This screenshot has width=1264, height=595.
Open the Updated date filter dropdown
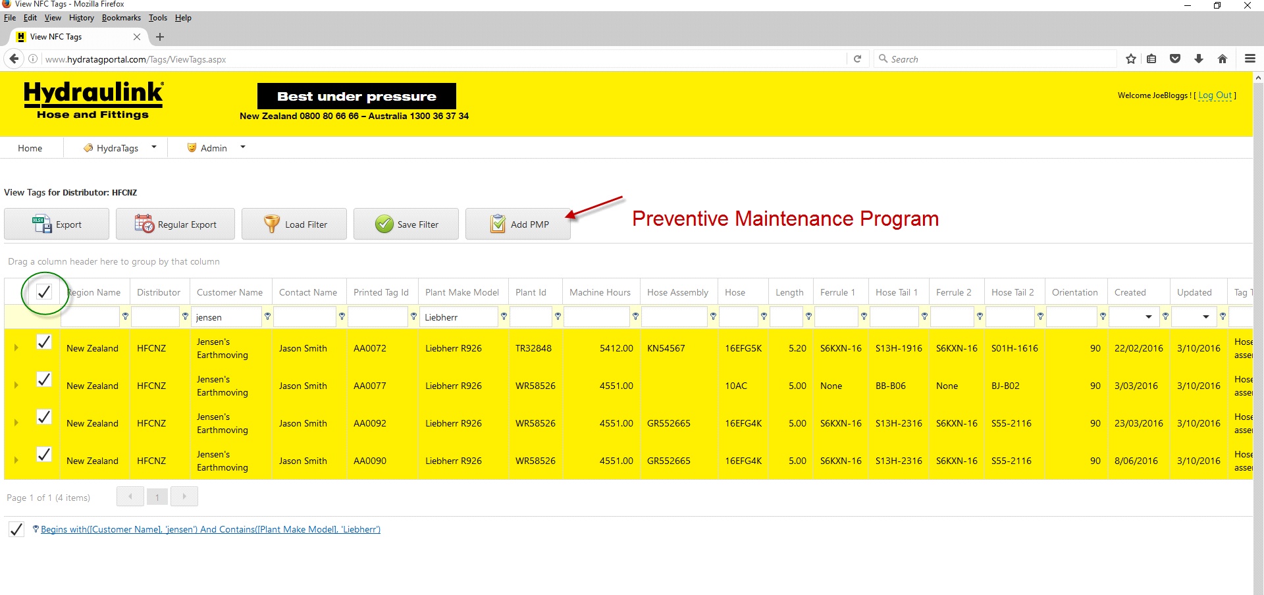(x=1206, y=317)
